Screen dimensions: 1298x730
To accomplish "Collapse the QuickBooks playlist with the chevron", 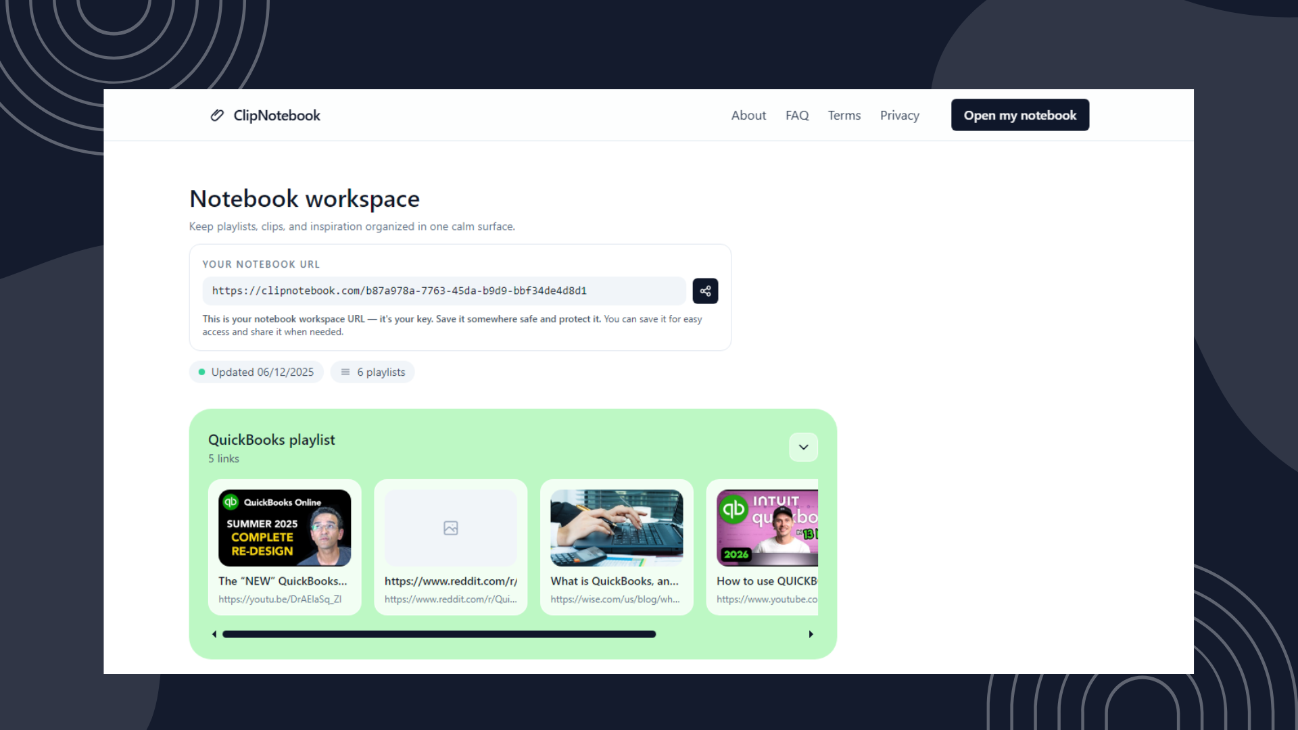I will tap(803, 447).
